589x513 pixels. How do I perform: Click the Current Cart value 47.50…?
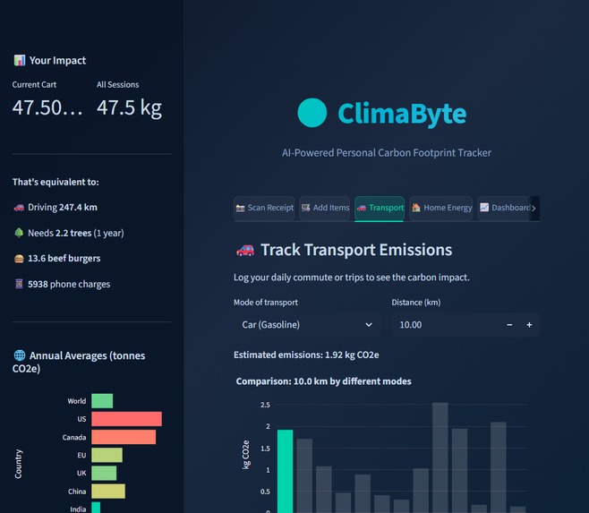point(47,107)
